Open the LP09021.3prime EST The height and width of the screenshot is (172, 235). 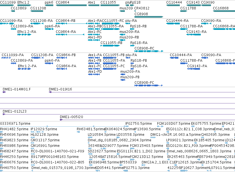[168, 143]
